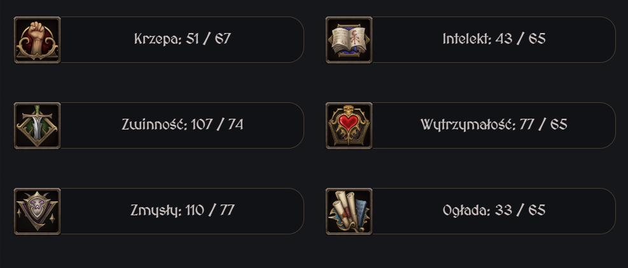Click the raised fist Krzepa icon
The image size is (628, 268).
coord(38,40)
